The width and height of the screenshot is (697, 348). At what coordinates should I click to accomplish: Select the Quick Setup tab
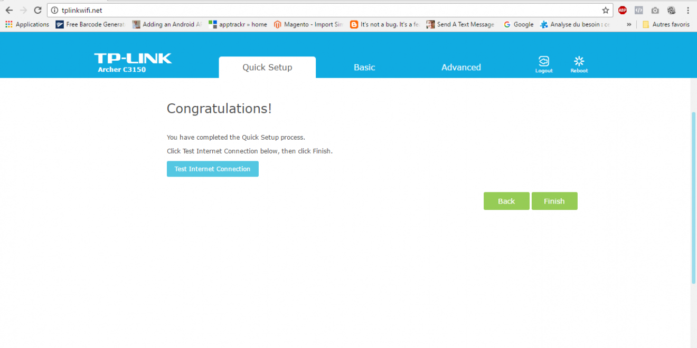(267, 67)
